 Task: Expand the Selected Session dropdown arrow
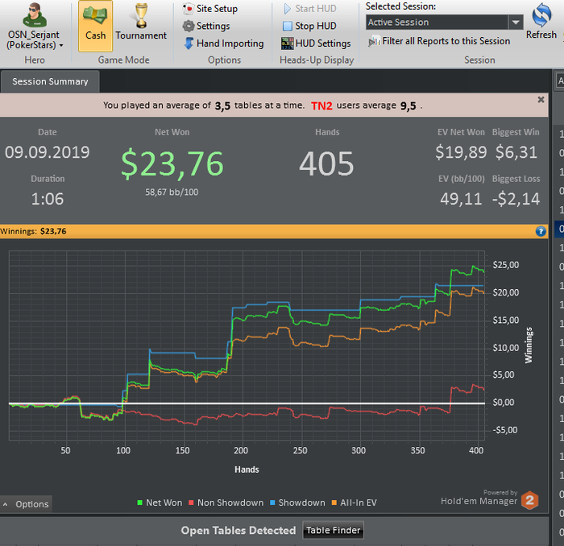(515, 23)
